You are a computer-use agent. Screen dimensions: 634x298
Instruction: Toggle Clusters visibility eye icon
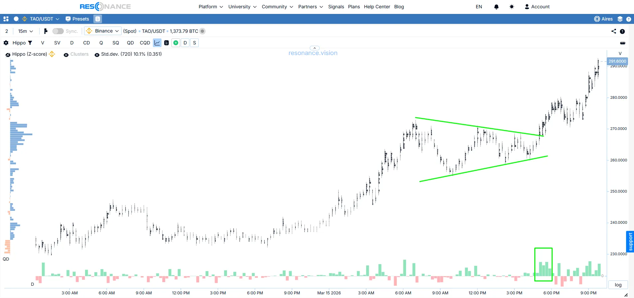(66, 55)
